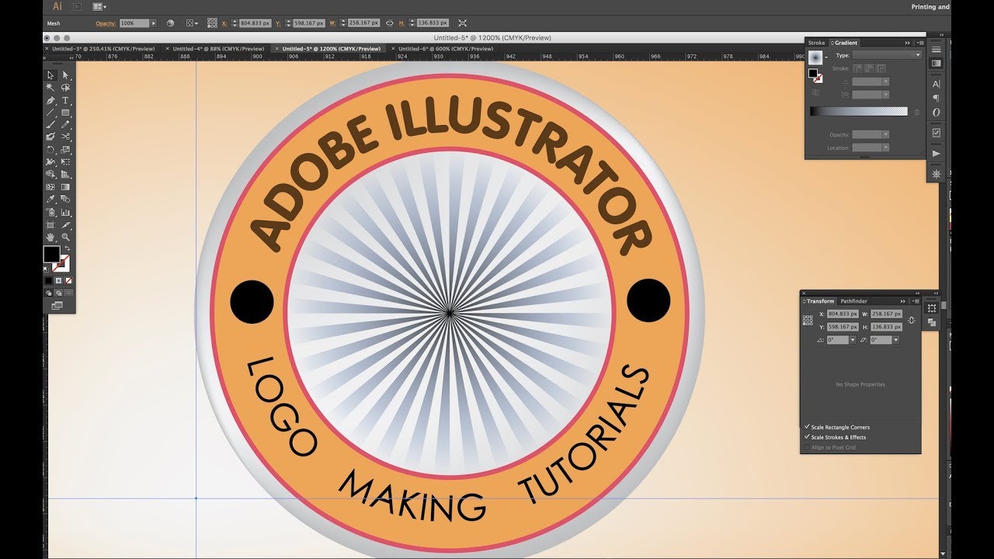Switch to the Transform panel tab
994x559 pixels.
click(x=820, y=301)
